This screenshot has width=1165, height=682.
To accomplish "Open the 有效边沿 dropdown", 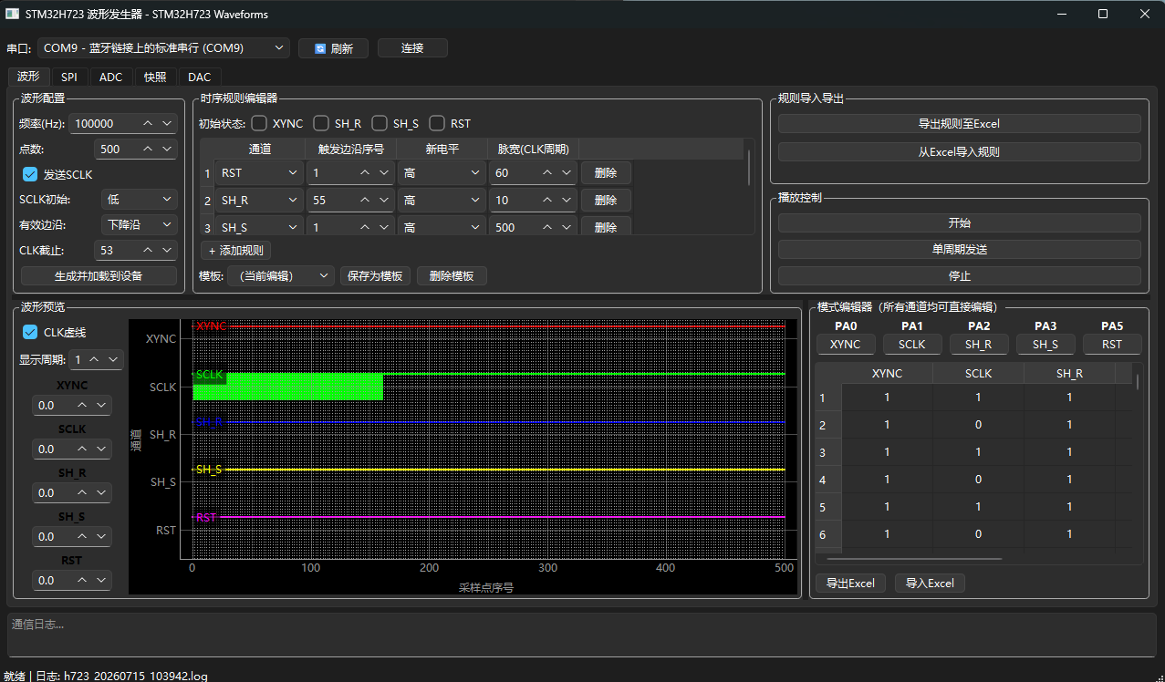I will tap(140, 224).
